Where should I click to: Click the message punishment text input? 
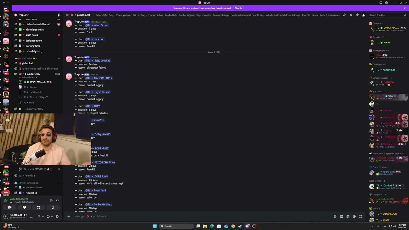[201, 216]
